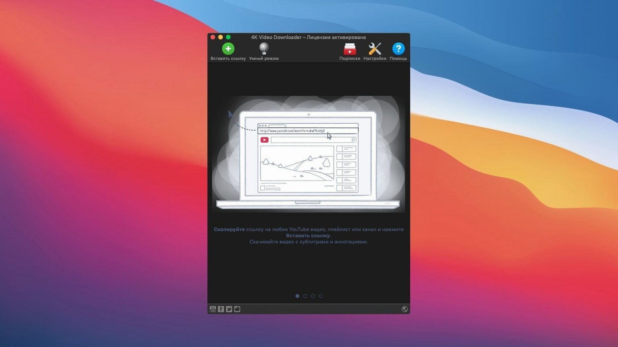This screenshot has width=618, height=347.
Task: Open the Twitter icon in the footer
Action: click(x=229, y=309)
